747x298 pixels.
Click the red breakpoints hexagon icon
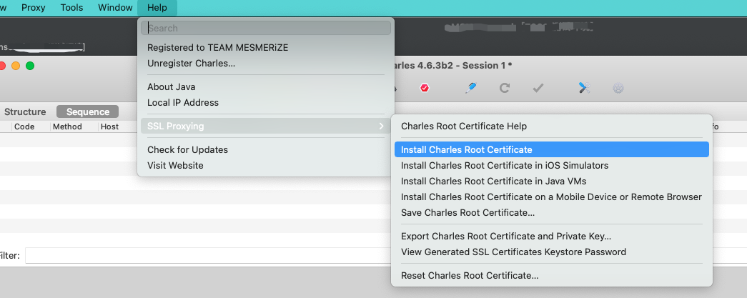[x=425, y=88]
